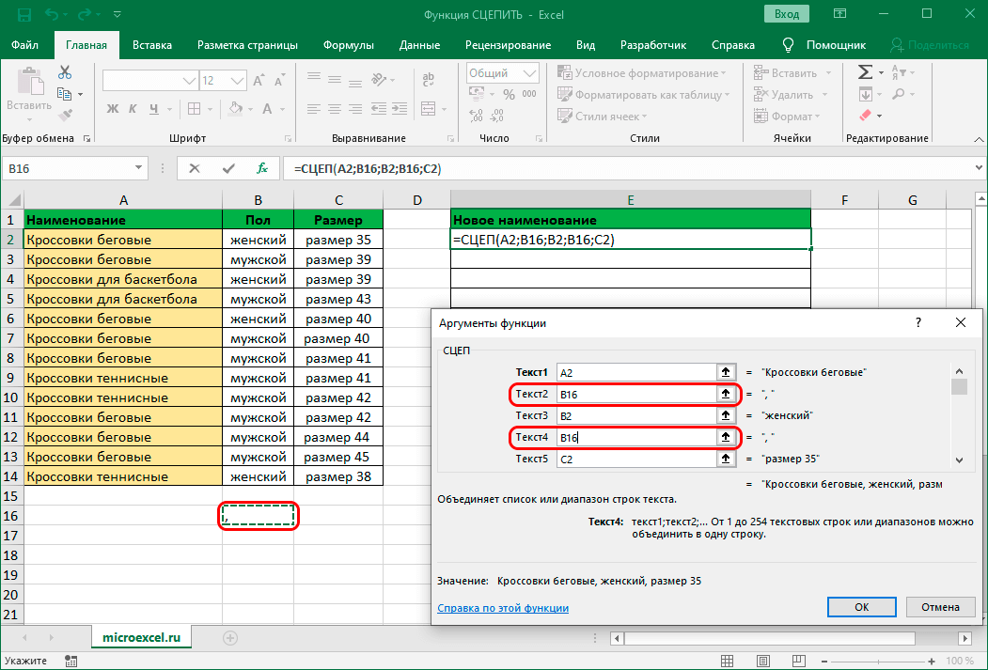The width and height of the screenshot is (988, 670).
Task: Confirm entry with the checkmark icon
Action: (228, 168)
